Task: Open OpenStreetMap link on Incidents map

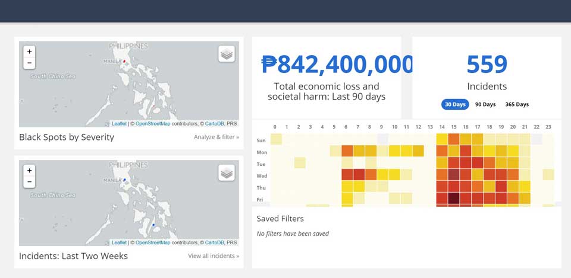Action: tap(153, 242)
